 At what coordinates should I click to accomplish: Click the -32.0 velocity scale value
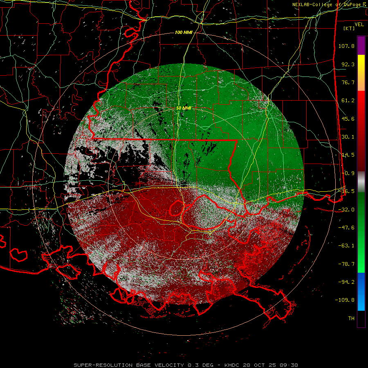click(346, 210)
